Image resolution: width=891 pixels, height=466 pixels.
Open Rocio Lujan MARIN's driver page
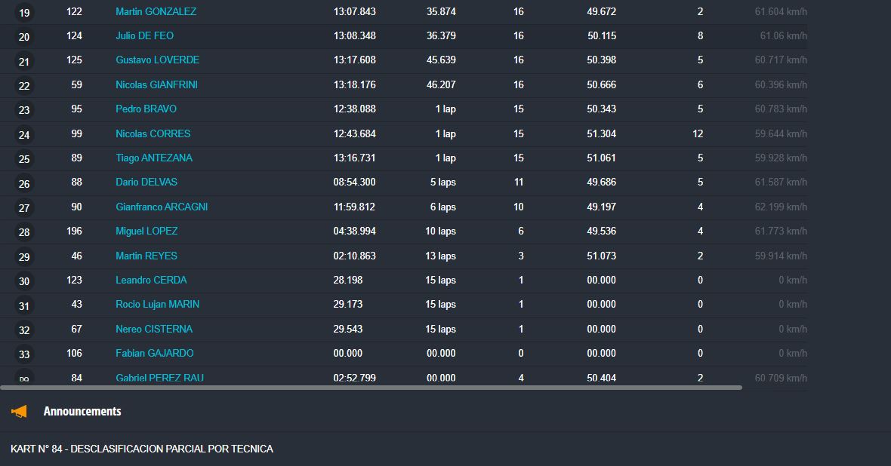pos(157,305)
